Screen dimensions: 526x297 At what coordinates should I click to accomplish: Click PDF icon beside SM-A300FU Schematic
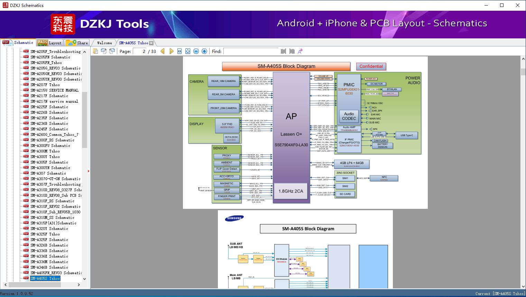[26, 146]
